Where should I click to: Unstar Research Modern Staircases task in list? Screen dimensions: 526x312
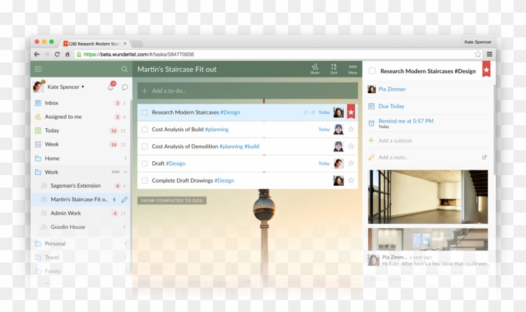(351, 112)
